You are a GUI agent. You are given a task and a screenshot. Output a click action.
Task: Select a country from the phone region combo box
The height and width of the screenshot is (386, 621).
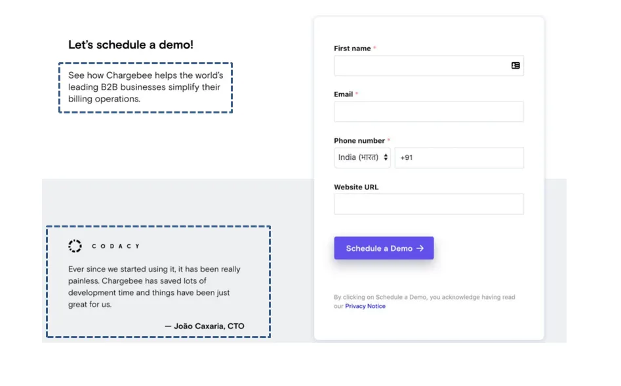[362, 157]
